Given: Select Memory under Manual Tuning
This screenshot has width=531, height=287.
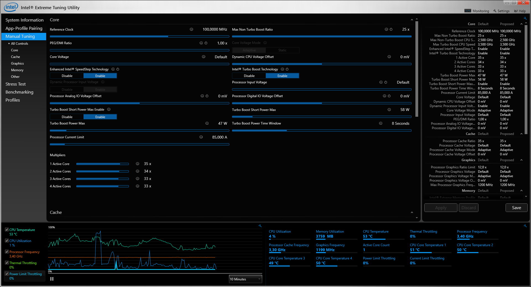Looking at the screenshot, I should coord(17,70).
